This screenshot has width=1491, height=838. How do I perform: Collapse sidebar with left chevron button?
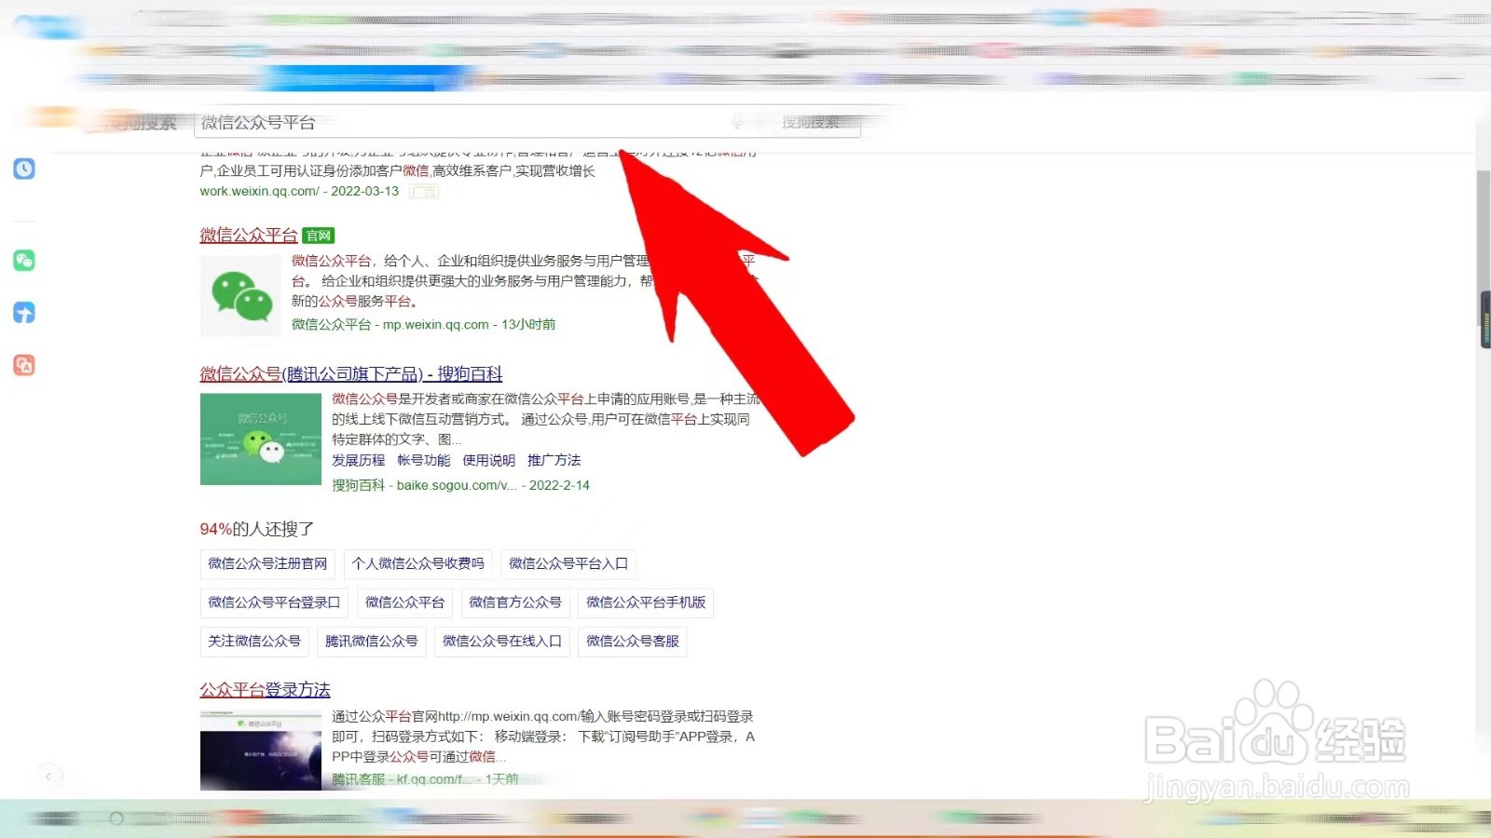(x=48, y=776)
